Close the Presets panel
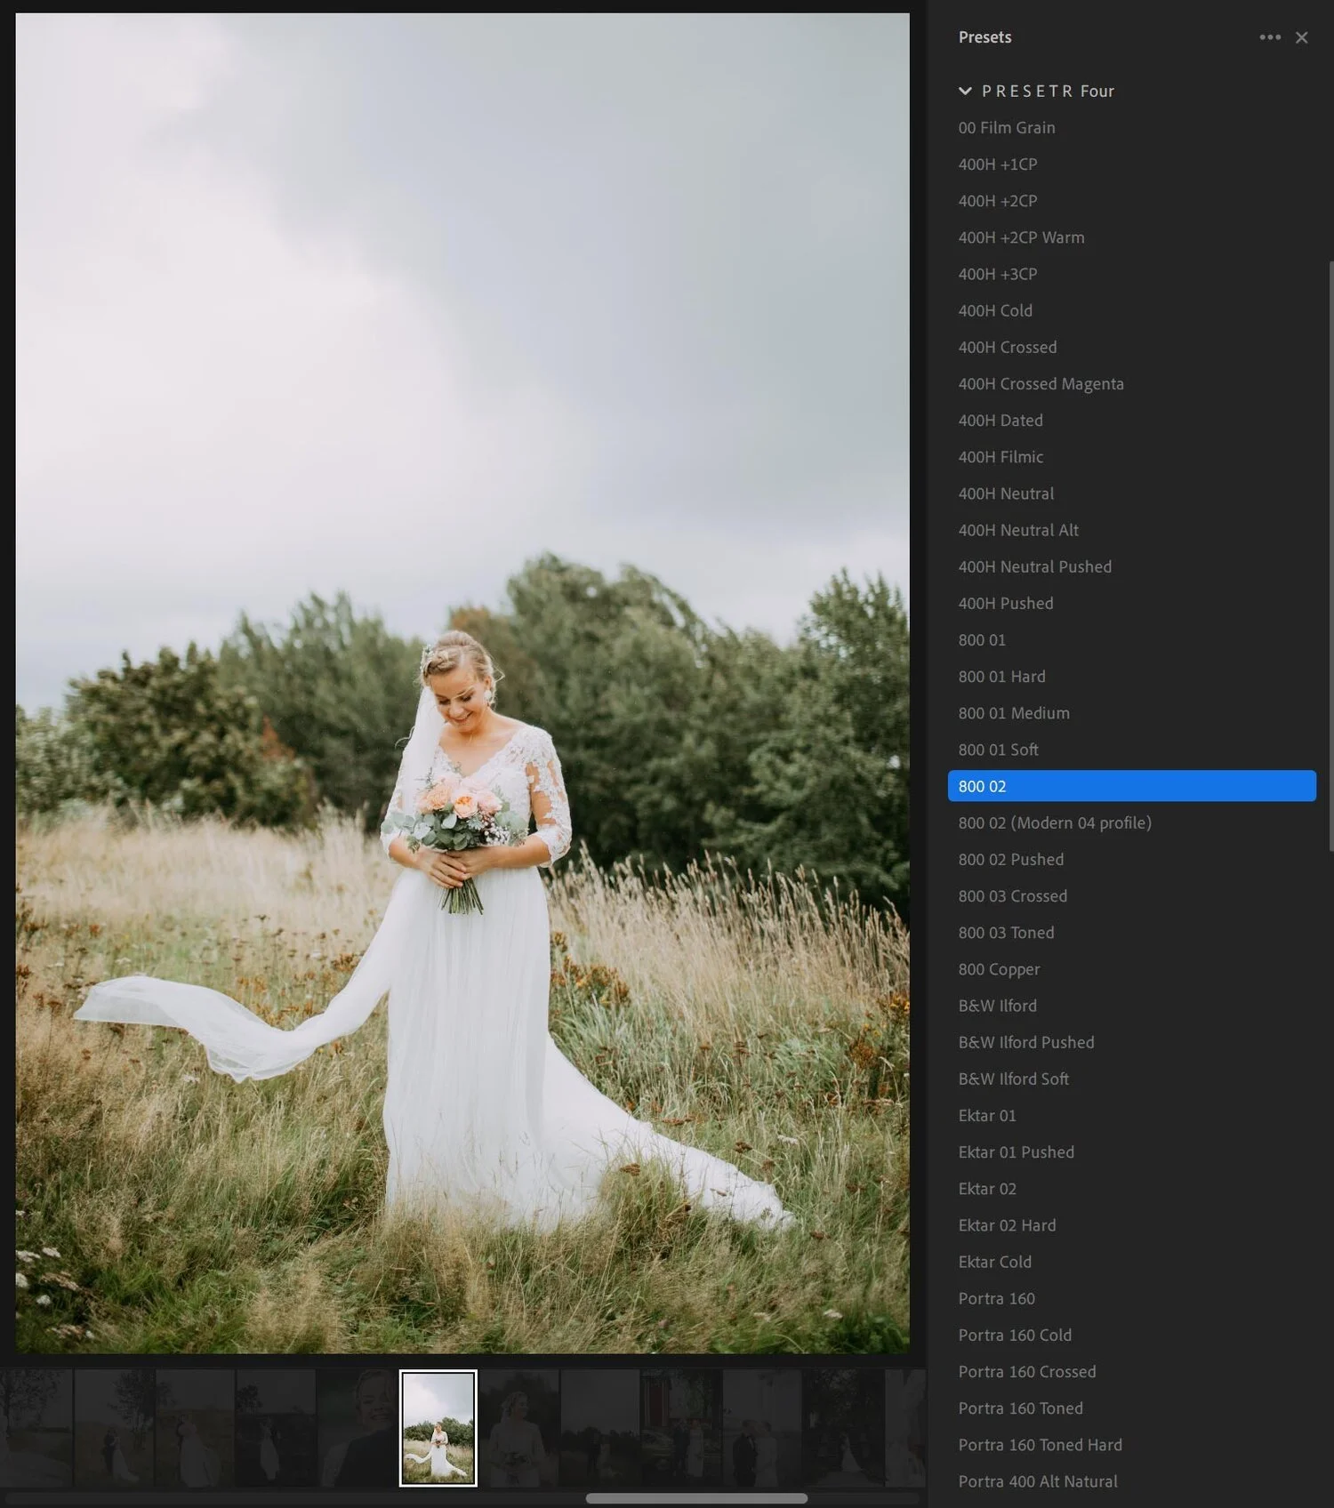The width and height of the screenshot is (1334, 1508). 1301,37
